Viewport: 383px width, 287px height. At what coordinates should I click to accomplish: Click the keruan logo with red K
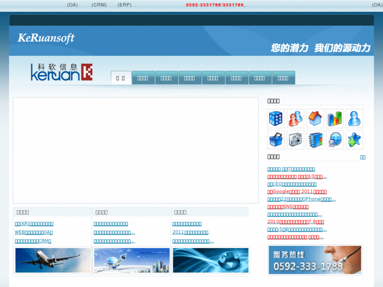click(x=62, y=72)
